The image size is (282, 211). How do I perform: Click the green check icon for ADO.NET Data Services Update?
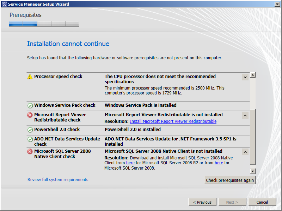(x=30, y=139)
